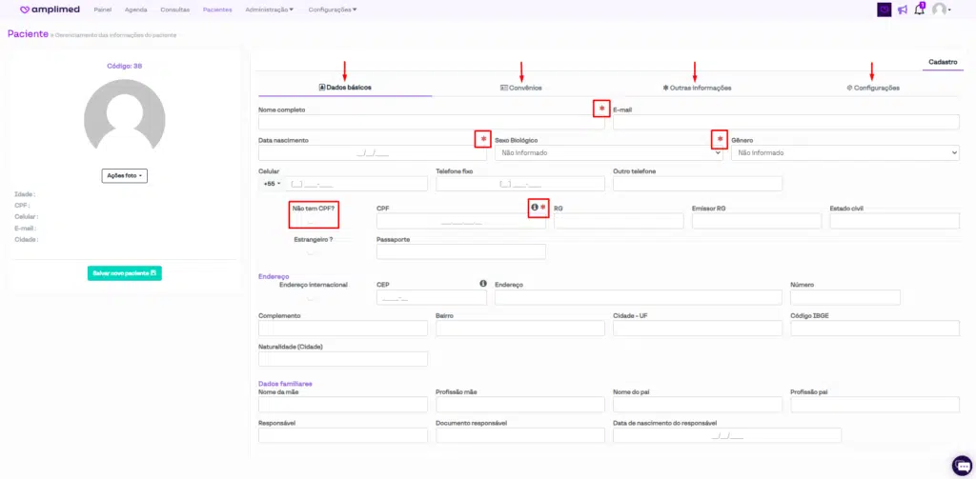Image resolution: width=976 pixels, height=479 pixels.
Task: Open the Gênero dropdown
Action: point(844,152)
